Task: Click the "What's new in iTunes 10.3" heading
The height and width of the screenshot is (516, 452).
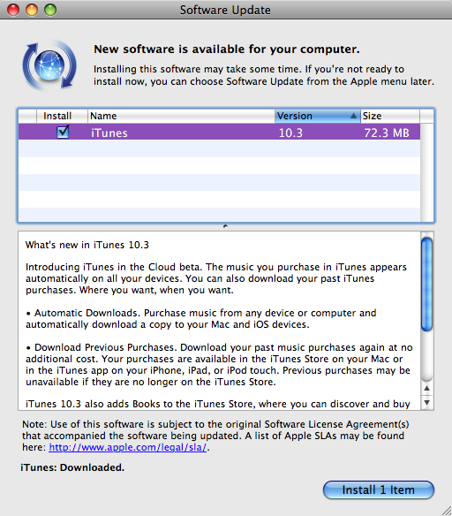Action: pos(87,245)
